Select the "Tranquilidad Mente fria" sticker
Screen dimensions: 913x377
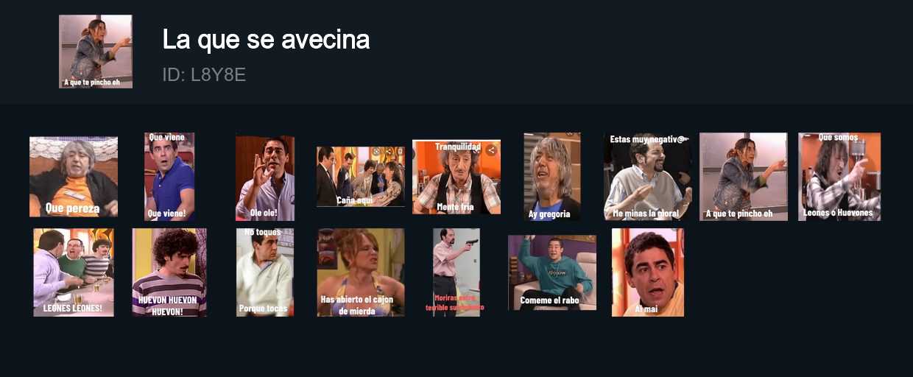click(456, 177)
